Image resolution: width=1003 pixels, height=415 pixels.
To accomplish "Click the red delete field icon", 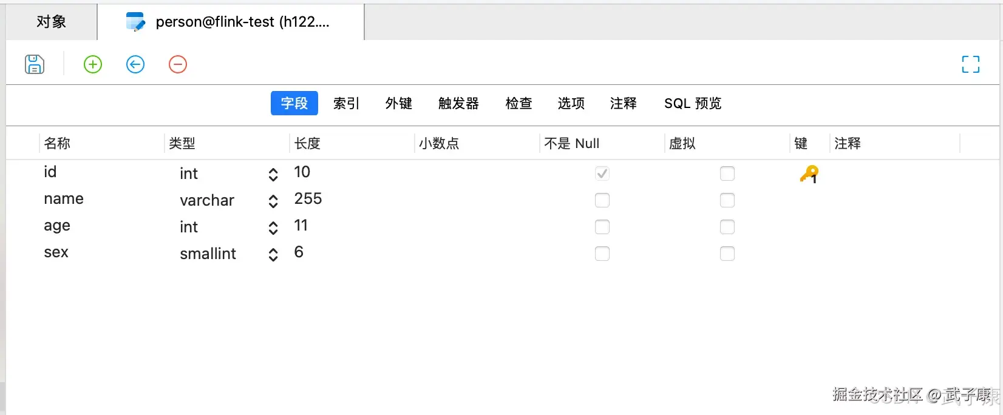I will (178, 64).
